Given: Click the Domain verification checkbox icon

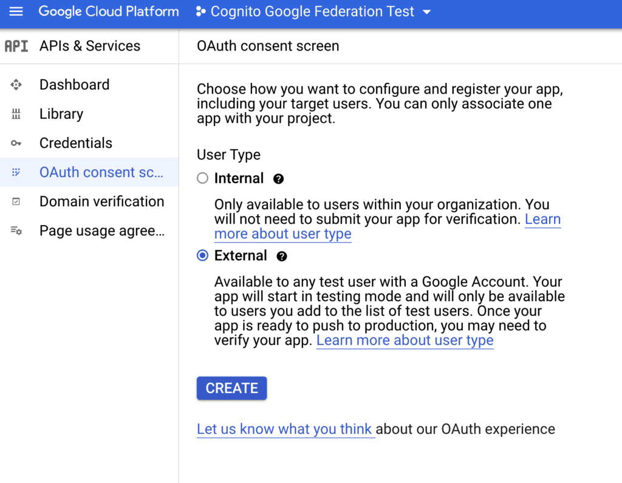Looking at the screenshot, I should pos(16,202).
